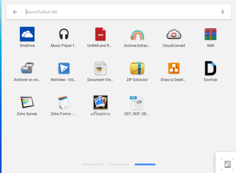The width and height of the screenshot is (236, 173).
Task: Switch to the second launcher page indicator
Action: (119, 164)
